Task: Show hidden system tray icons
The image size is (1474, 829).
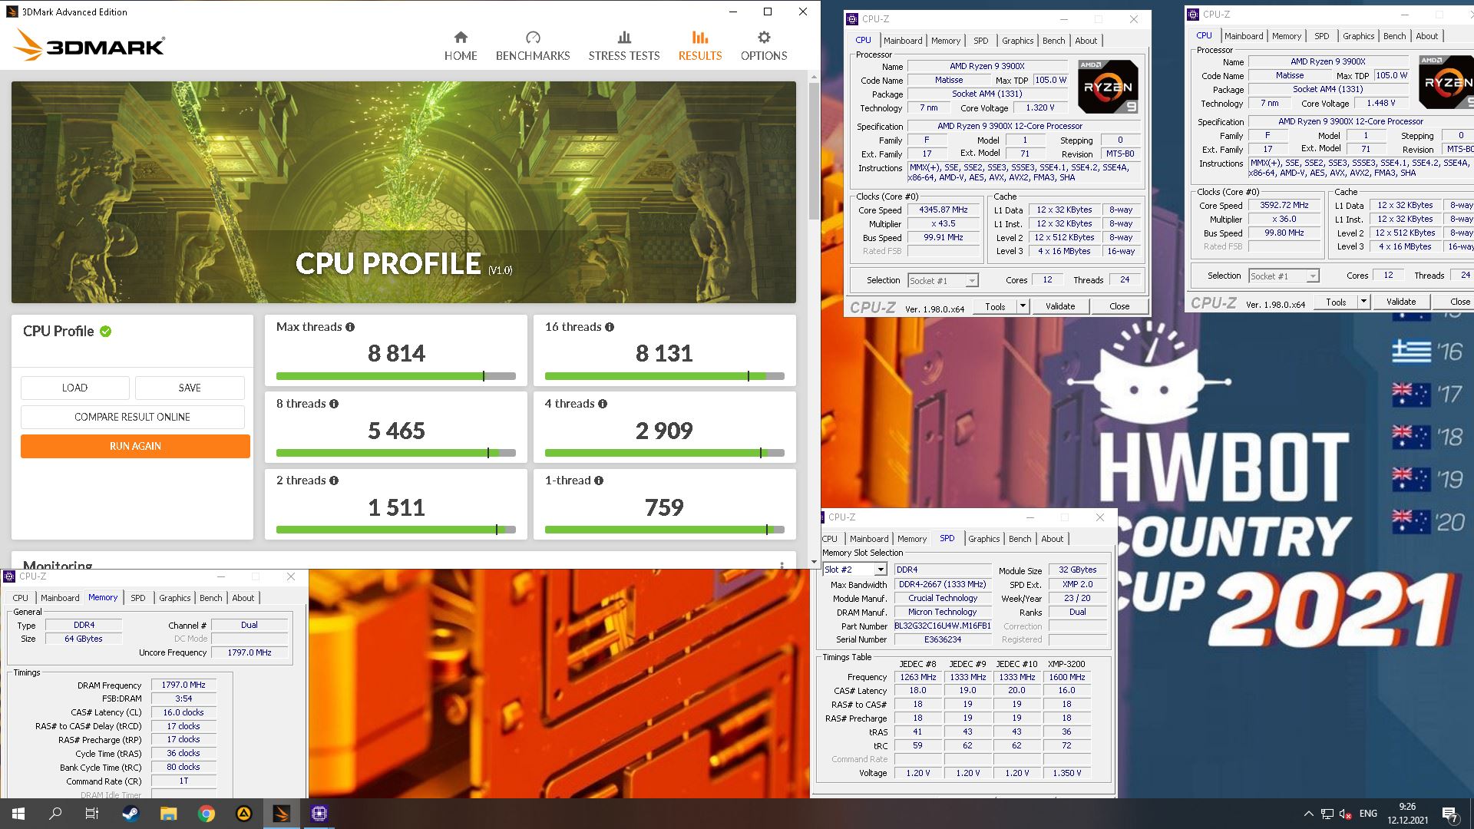Action: point(1308,814)
